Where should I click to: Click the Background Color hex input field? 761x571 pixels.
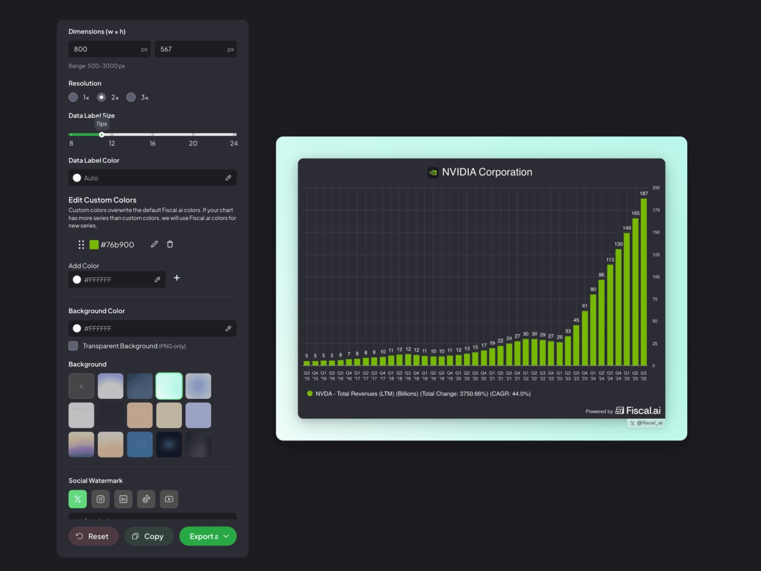(x=153, y=328)
